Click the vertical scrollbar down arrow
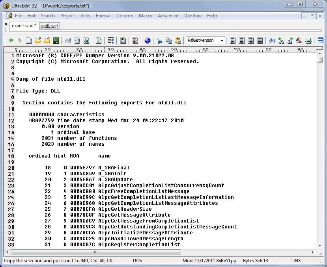 click(x=320, y=246)
